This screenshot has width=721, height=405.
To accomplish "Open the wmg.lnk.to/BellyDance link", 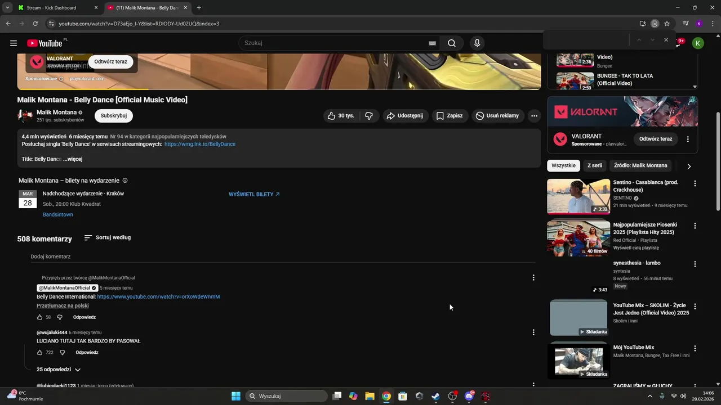I will [200, 144].
